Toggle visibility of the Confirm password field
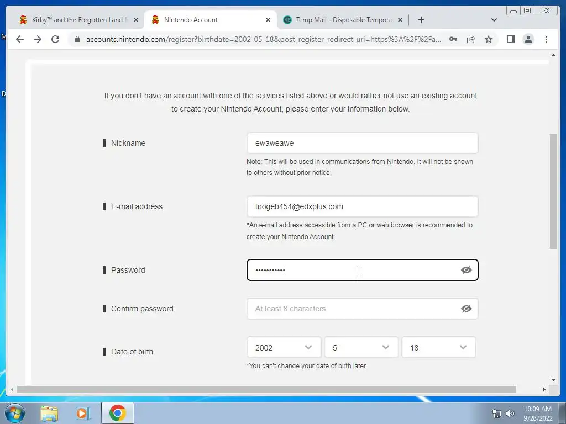Screen dimensions: 566x424 (466, 309)
